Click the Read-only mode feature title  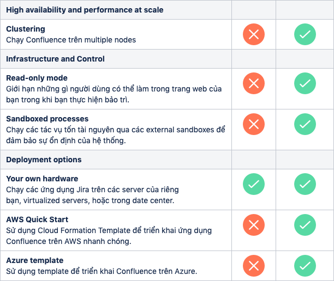(x=37, y=78)
